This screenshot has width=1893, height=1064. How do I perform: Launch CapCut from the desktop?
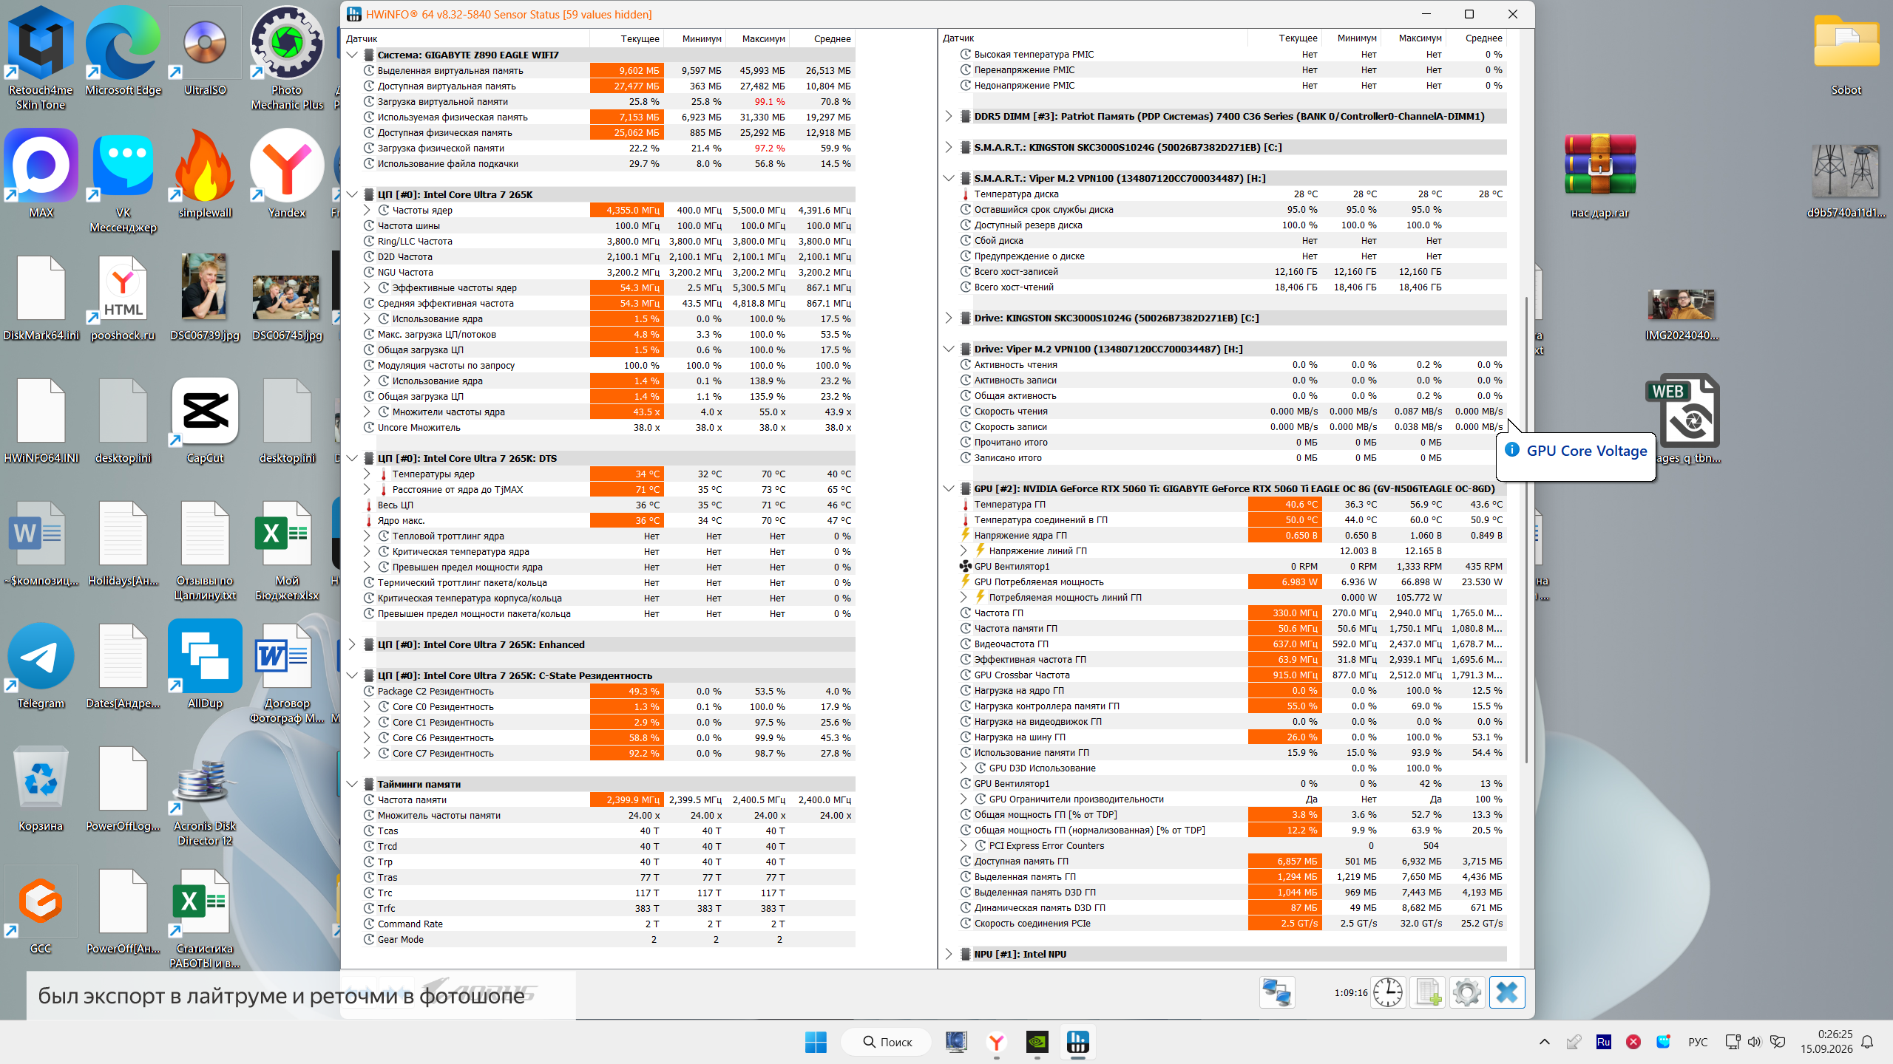205,421
